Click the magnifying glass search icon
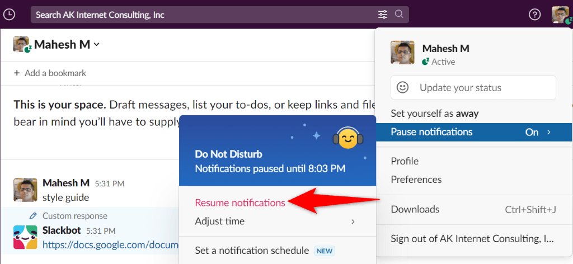The height and width of the screenshot is (264, 573). point(399,15)
